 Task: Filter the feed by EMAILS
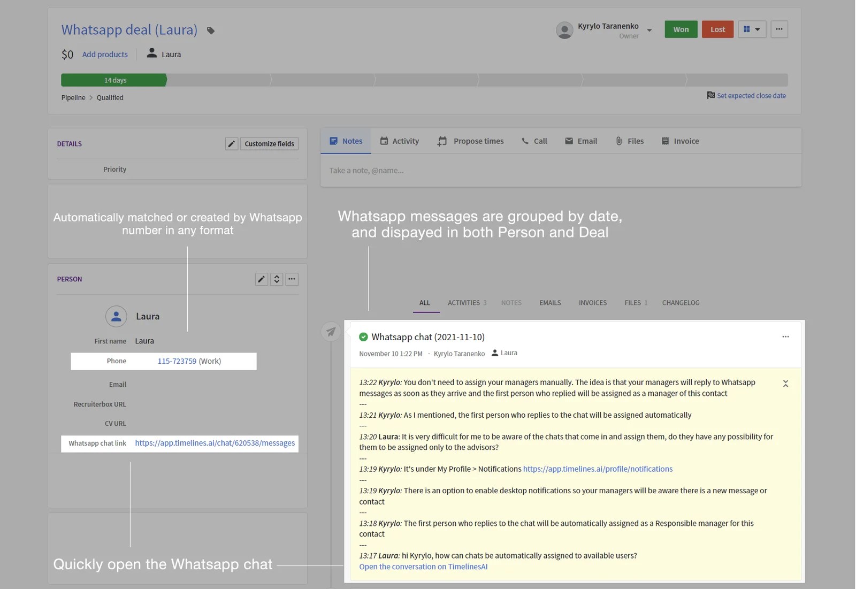point(550,303)
